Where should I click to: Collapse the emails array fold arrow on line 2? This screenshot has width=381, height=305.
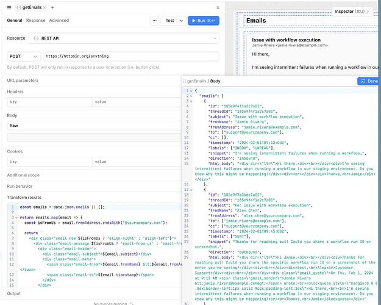pos(192,96)
